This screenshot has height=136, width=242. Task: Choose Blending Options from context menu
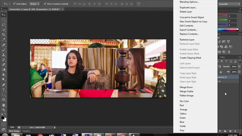[189, 2]
